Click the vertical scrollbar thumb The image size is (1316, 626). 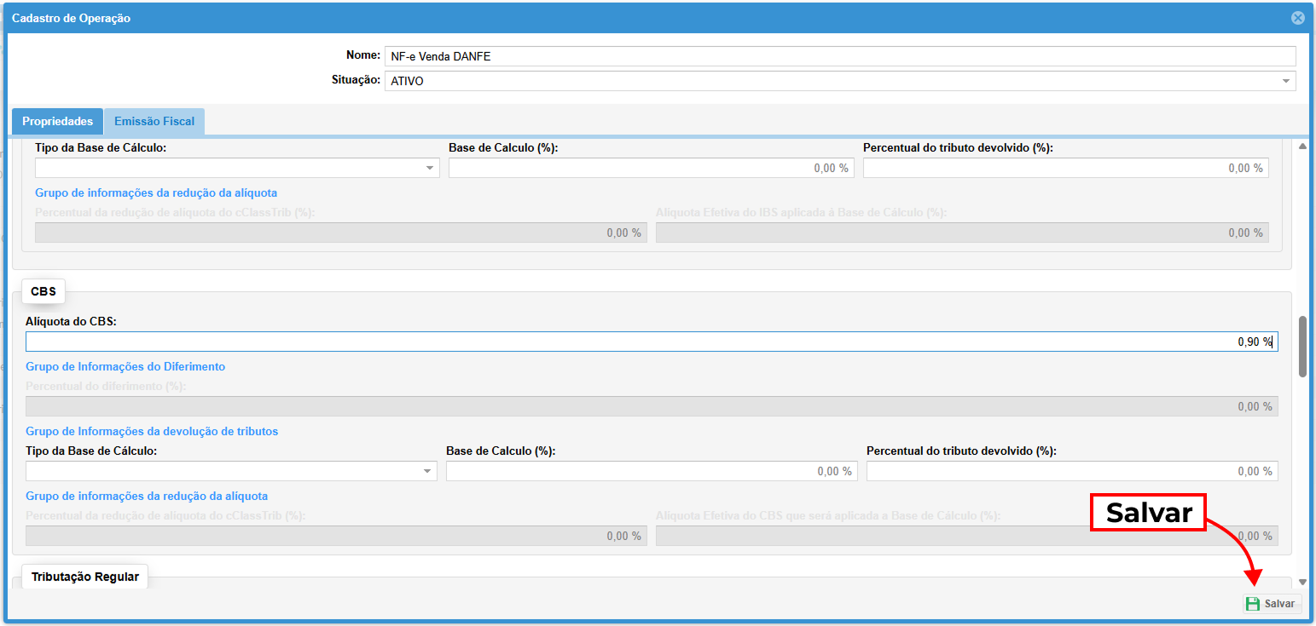tap(1302, 346)
